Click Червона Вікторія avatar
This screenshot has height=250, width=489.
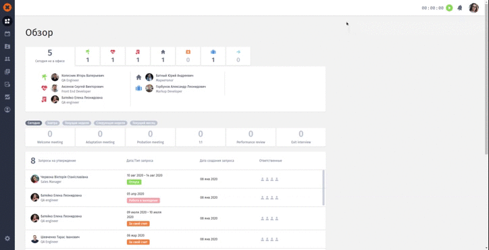coord(34,179)
